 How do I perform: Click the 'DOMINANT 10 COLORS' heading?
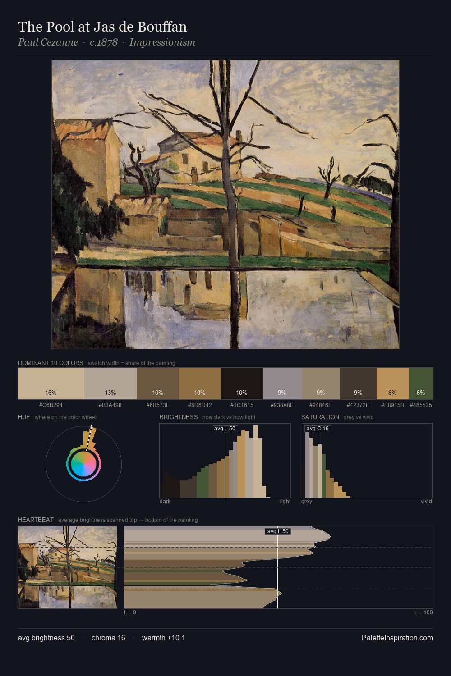(x=51, y=363)
